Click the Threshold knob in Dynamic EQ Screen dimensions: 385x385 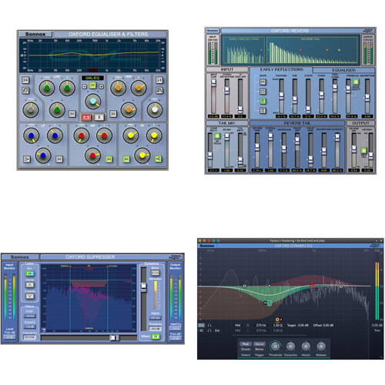(x=275, y=346)
